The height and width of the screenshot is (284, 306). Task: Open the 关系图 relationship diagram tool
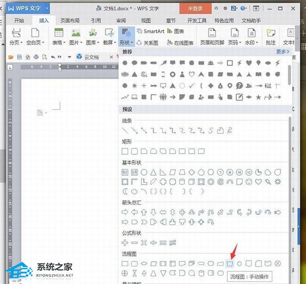pyautogui.click(x=147, y=43)
